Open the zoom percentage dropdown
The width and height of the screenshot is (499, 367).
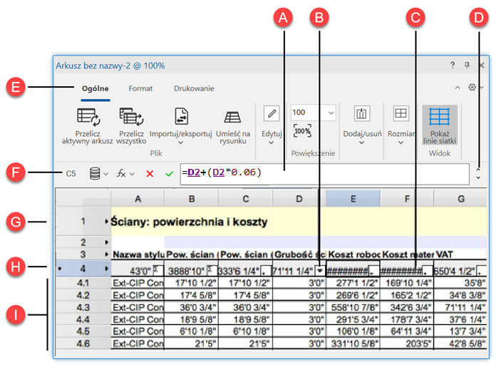[x=330, y=113]
